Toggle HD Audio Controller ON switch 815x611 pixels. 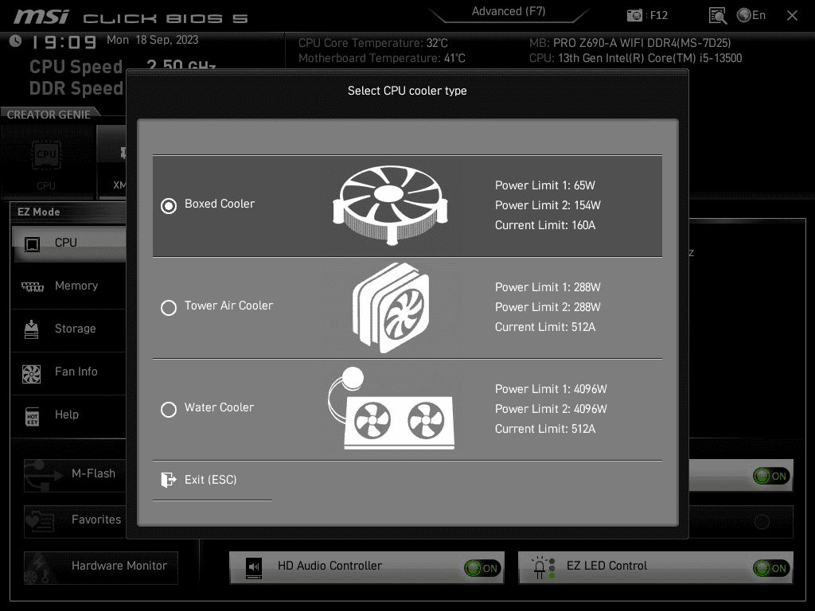[x=482, y=568]
